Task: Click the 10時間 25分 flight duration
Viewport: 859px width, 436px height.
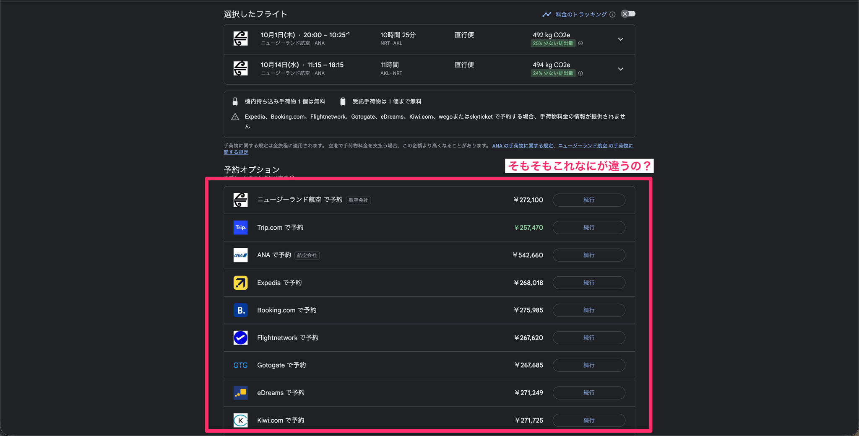Action: tap(398, 35)
